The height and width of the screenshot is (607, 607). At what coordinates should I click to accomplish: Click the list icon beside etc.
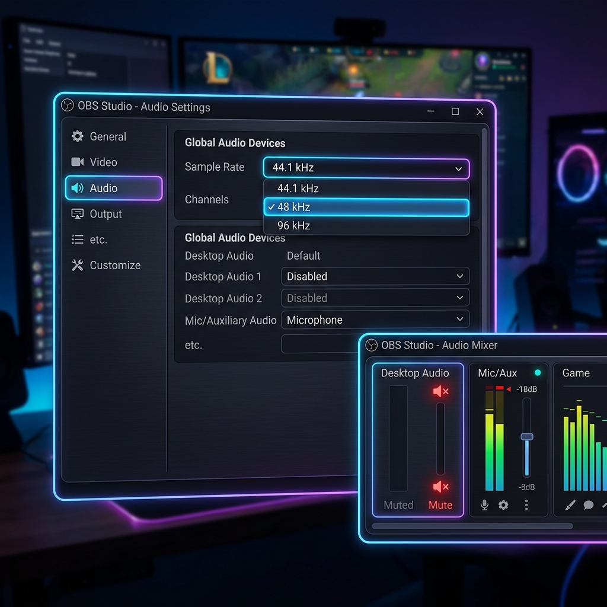tap(78, 239)
